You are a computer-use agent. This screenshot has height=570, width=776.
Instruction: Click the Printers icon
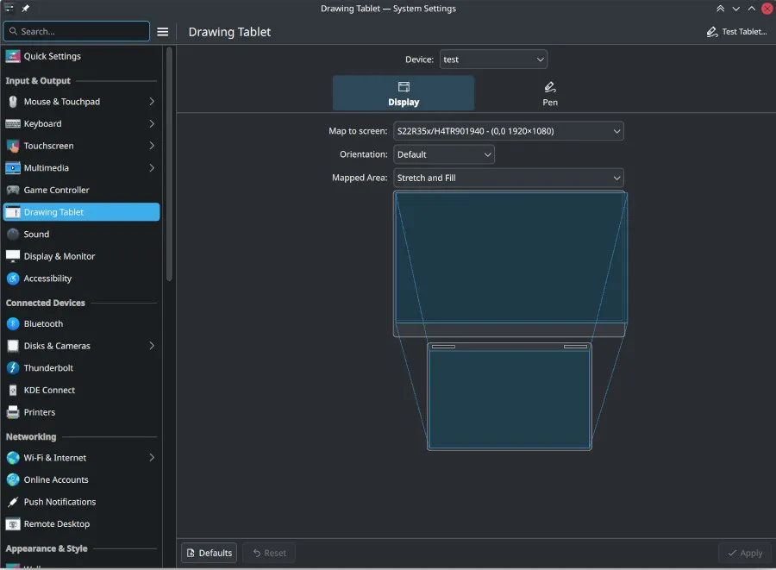[13, 413]
